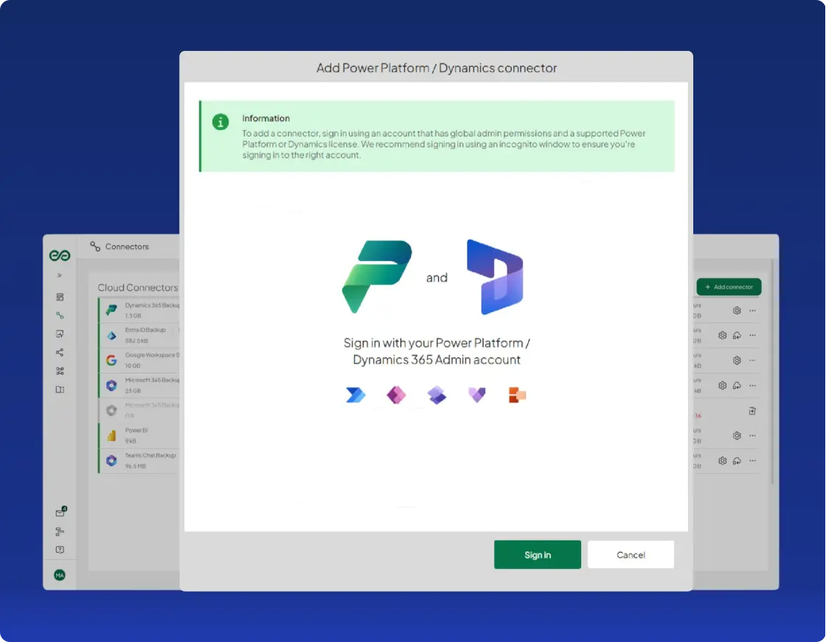
Task: Click the orange squares product icon
Action: [517, 395]
